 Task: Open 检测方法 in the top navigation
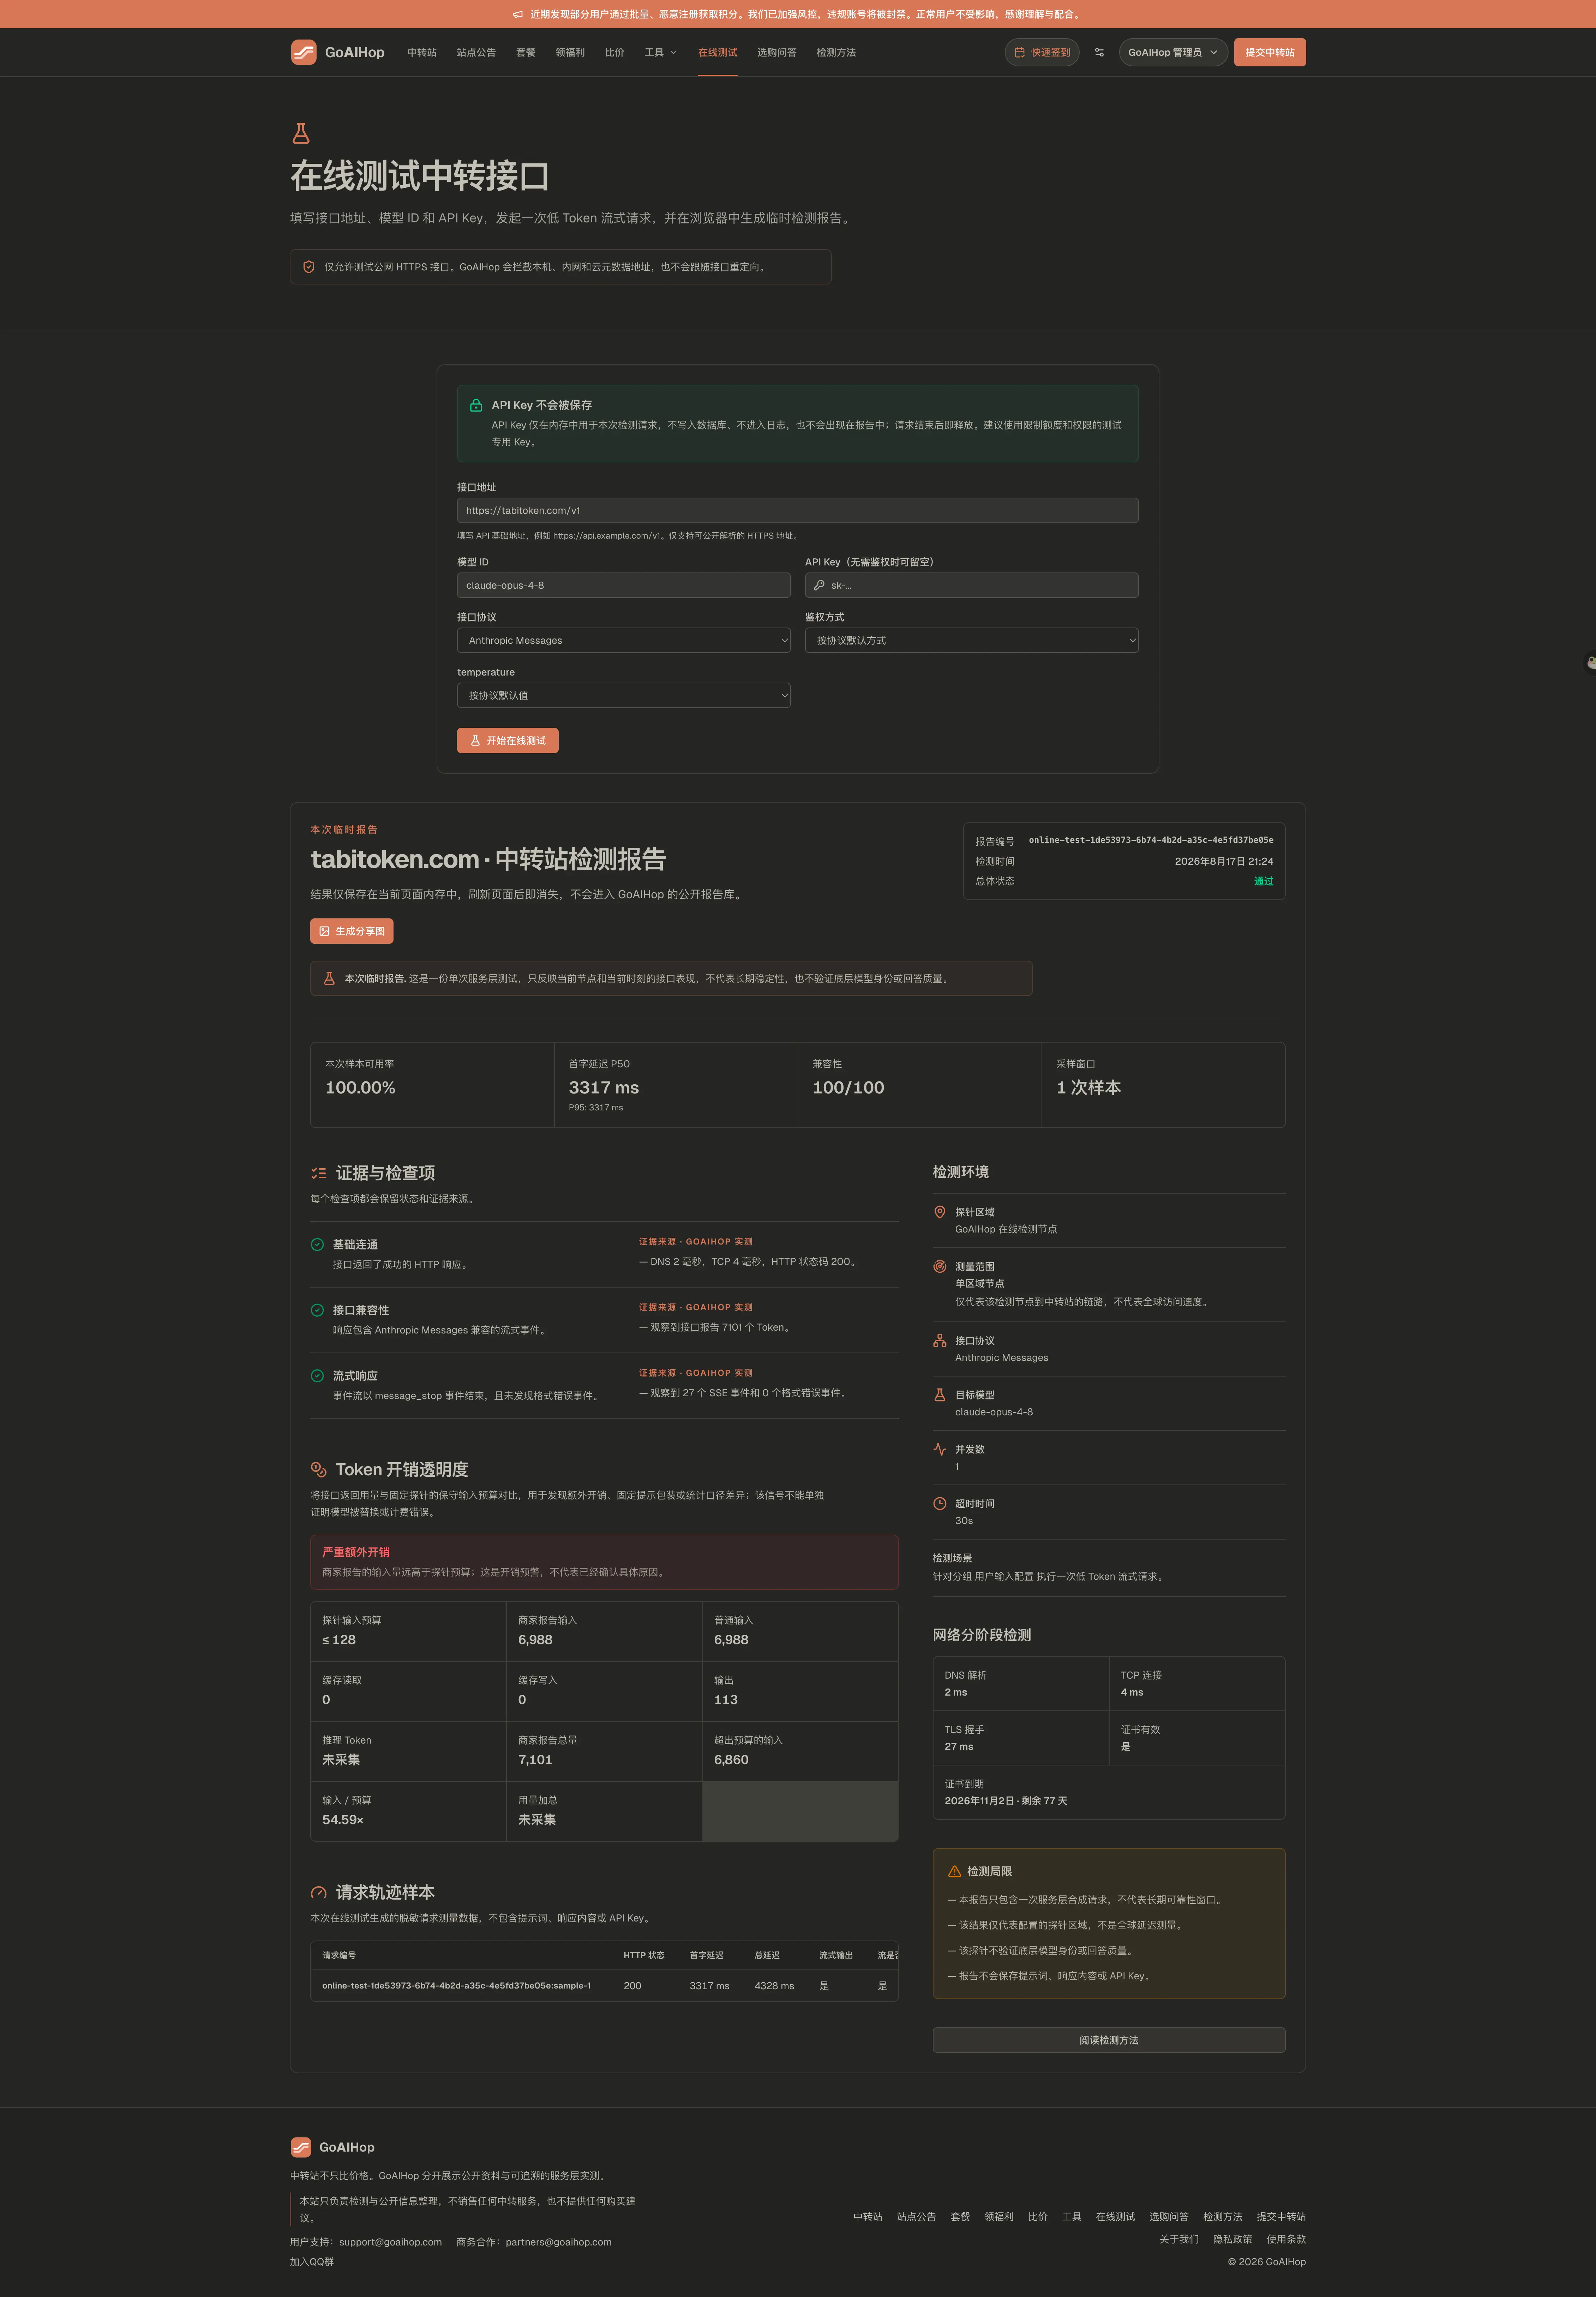pos(836,52)
